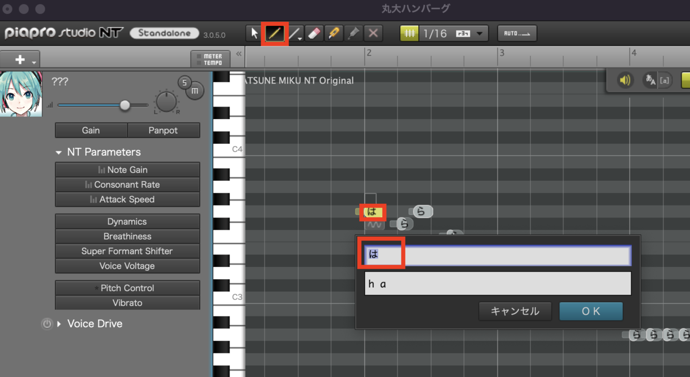Collapse the NT Parameters section
The width and height of the screenshot is (690, 377).
[x=59, y=152]
